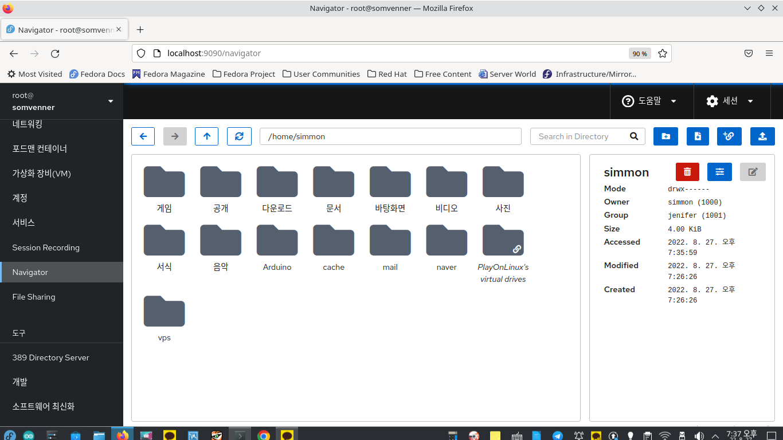Open the Fedora Magazine bookmark
This screenshot has height=440, width=783.
pyautogui.click(x=169, y=74)
